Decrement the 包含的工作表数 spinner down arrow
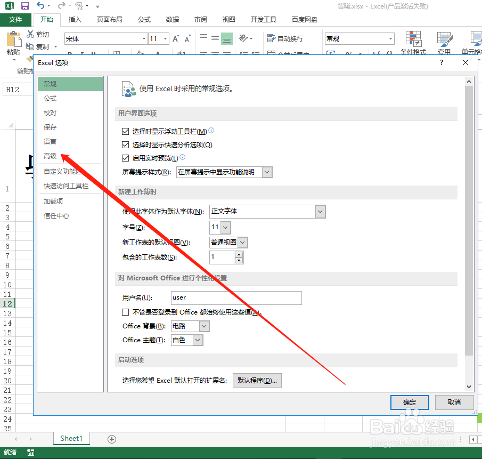482x459 pixels. (x=239, y=261)
